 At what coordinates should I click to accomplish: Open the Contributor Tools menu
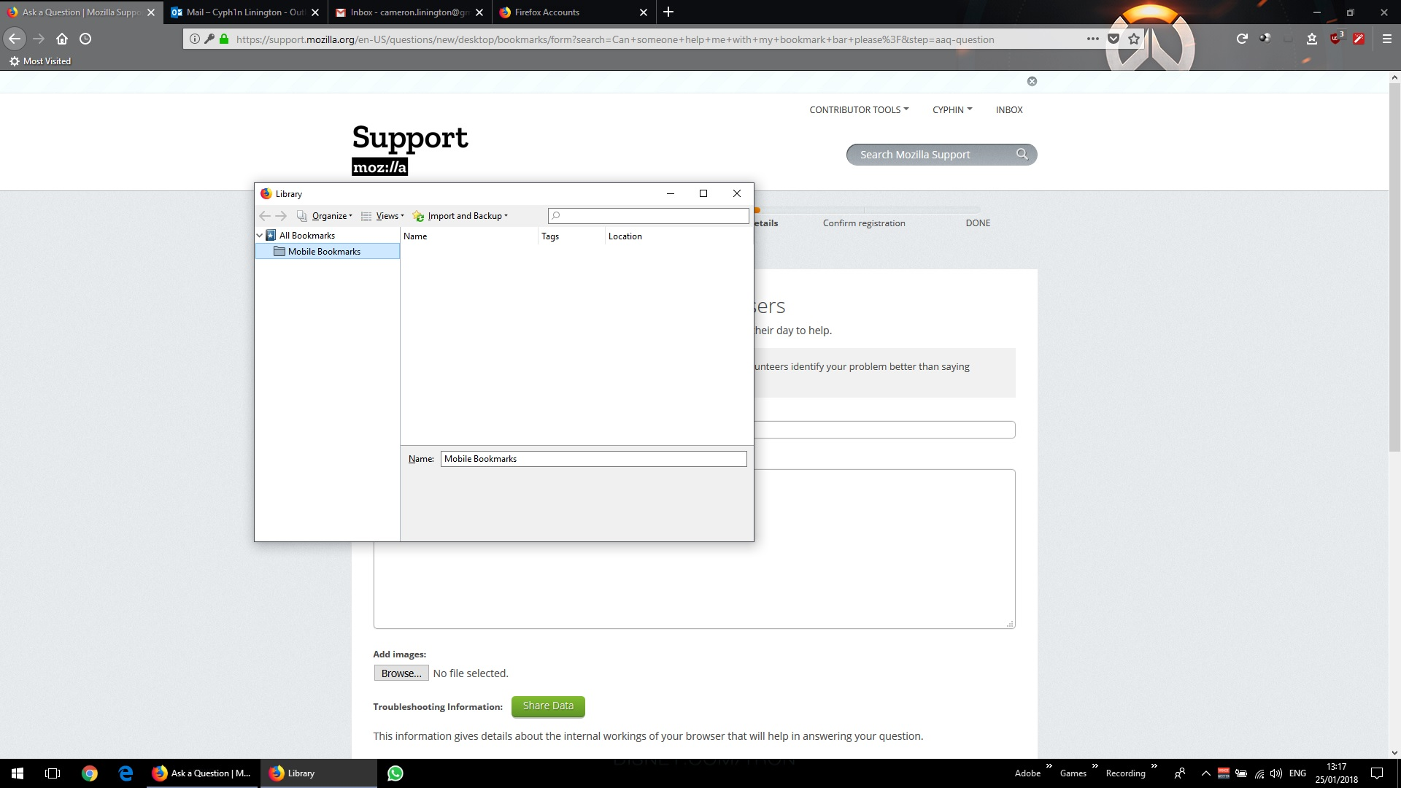(858, 110)
